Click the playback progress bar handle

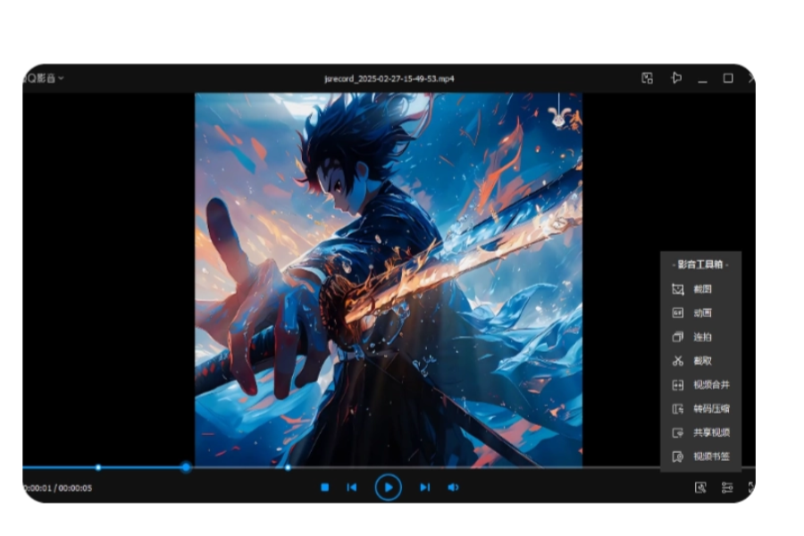tap(186, 467)
